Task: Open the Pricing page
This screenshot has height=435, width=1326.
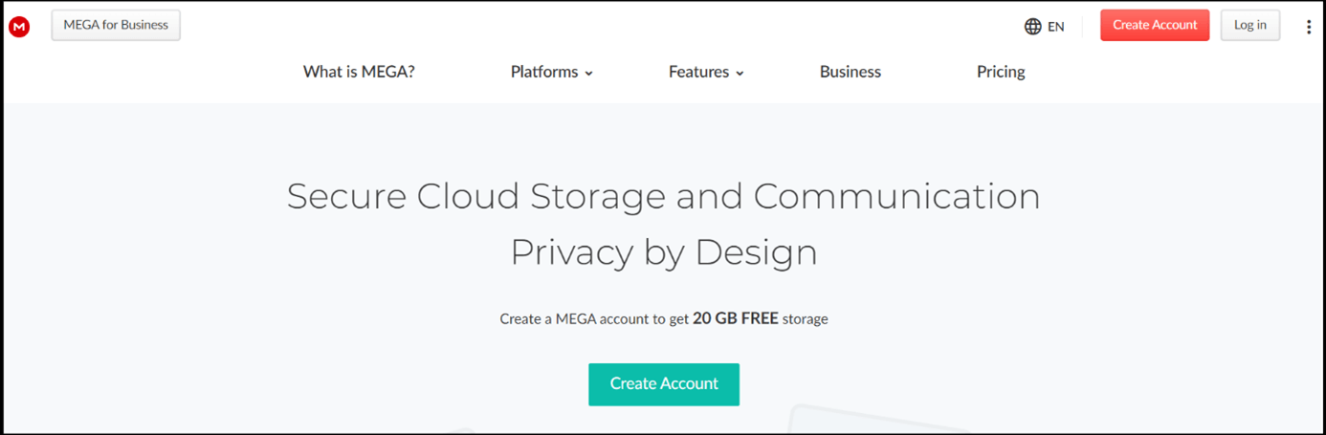Action: click(x=1001, y=72)
